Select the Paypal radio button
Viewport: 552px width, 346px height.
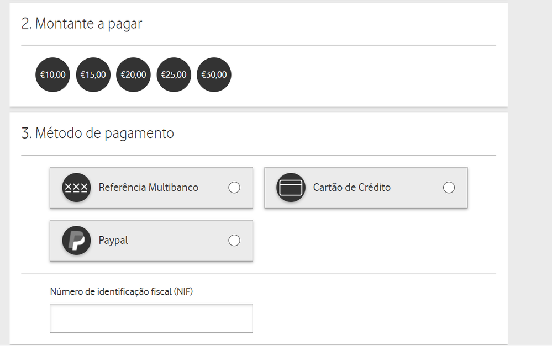(x=234, y=241)
